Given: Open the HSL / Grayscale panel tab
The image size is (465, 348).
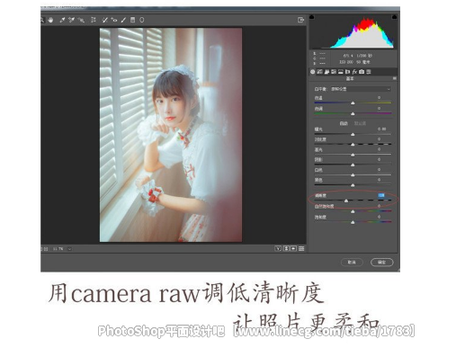Looking at the screenshot, I should (334, 72).
